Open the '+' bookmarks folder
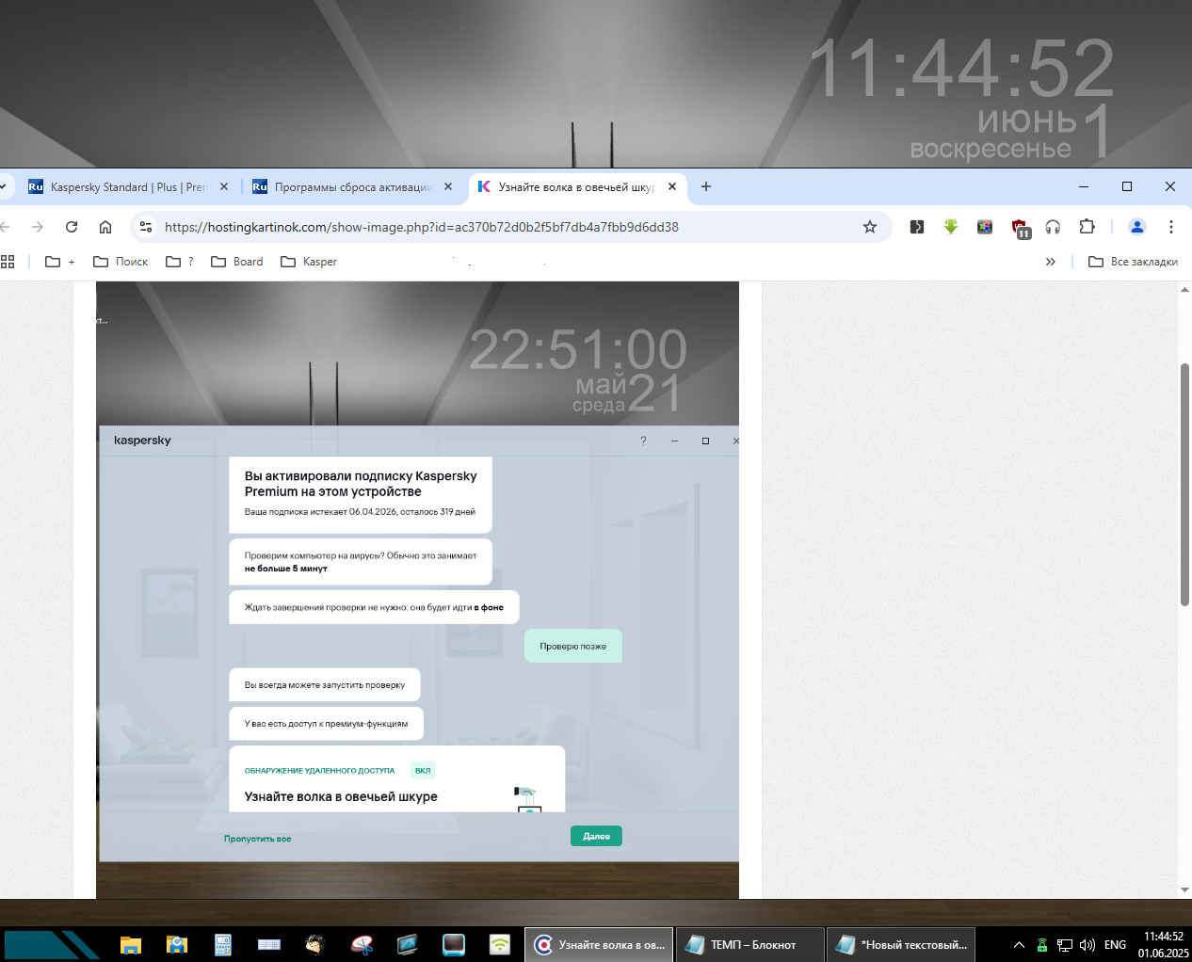 coord(60,262)
